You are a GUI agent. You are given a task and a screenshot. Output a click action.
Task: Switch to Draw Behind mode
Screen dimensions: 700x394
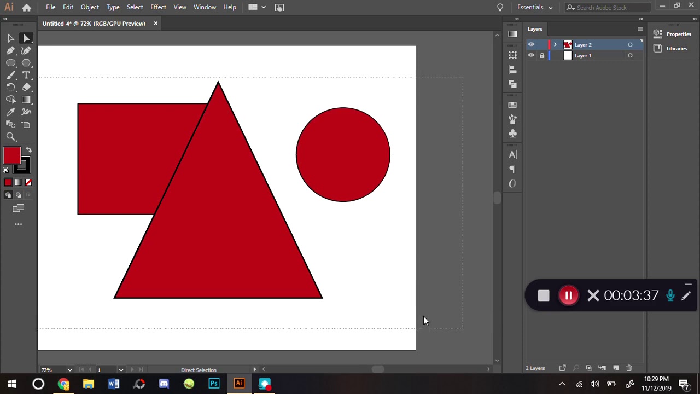point(18,195)
